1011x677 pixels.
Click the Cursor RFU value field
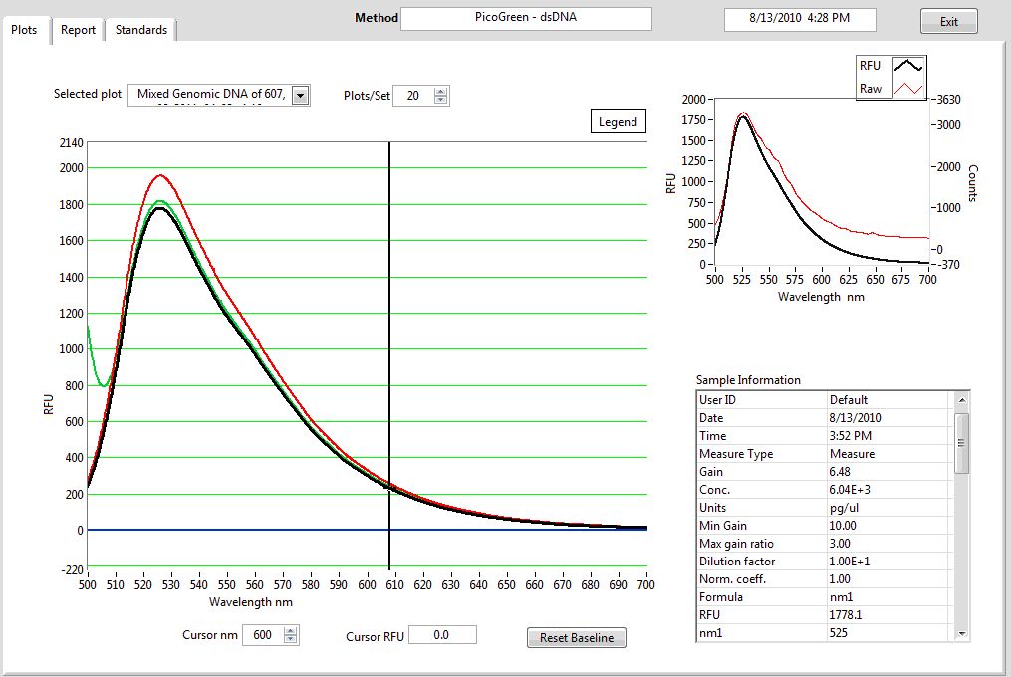tap(442, 635)
